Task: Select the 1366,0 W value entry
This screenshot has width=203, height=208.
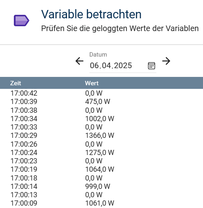Action: point(100,135)
